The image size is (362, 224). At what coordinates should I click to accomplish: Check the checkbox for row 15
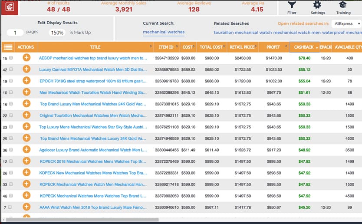[x=11, y=58]
